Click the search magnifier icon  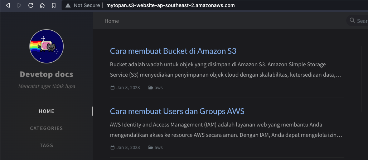click(352, 21)
